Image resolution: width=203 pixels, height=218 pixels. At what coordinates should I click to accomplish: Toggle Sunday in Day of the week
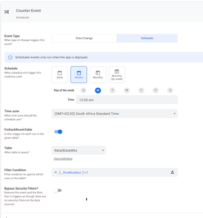pyautogui.click(x=83, y=90)
